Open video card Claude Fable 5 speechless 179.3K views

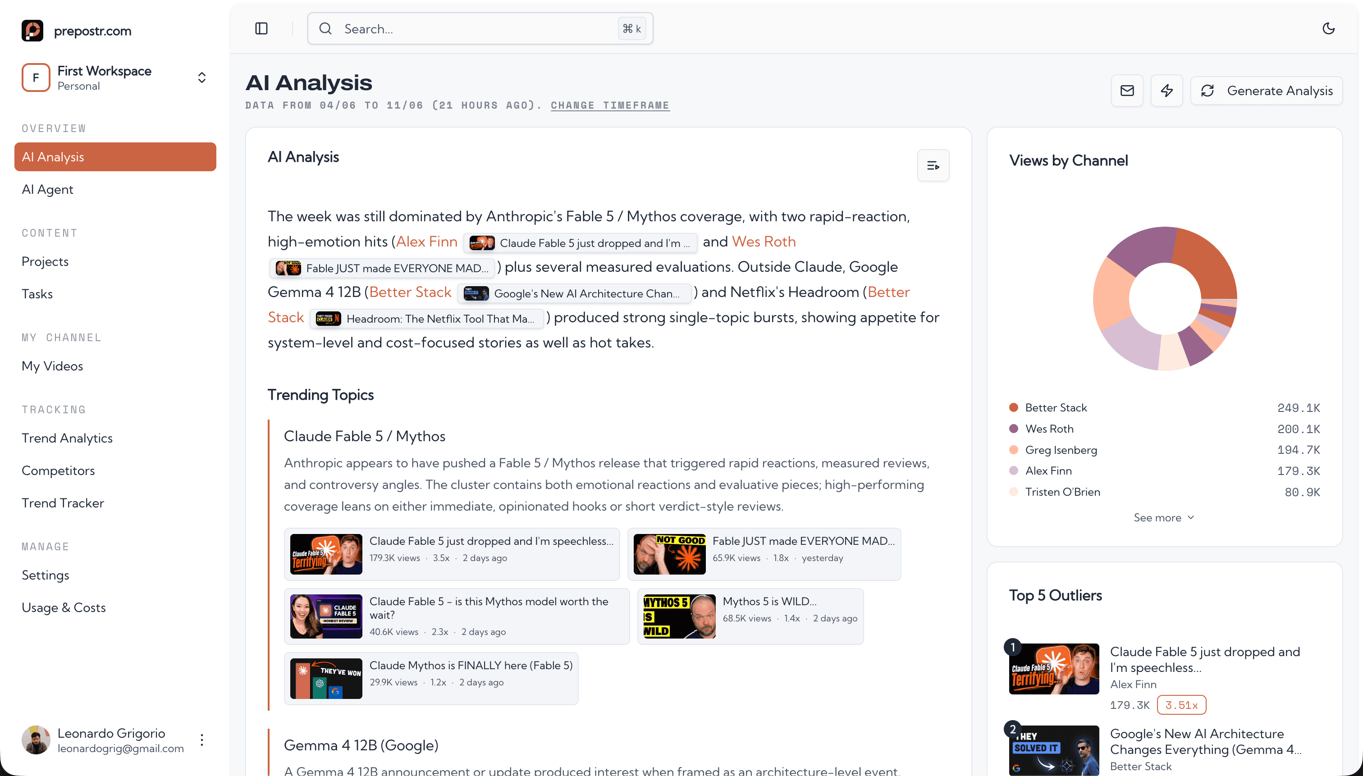452,554
